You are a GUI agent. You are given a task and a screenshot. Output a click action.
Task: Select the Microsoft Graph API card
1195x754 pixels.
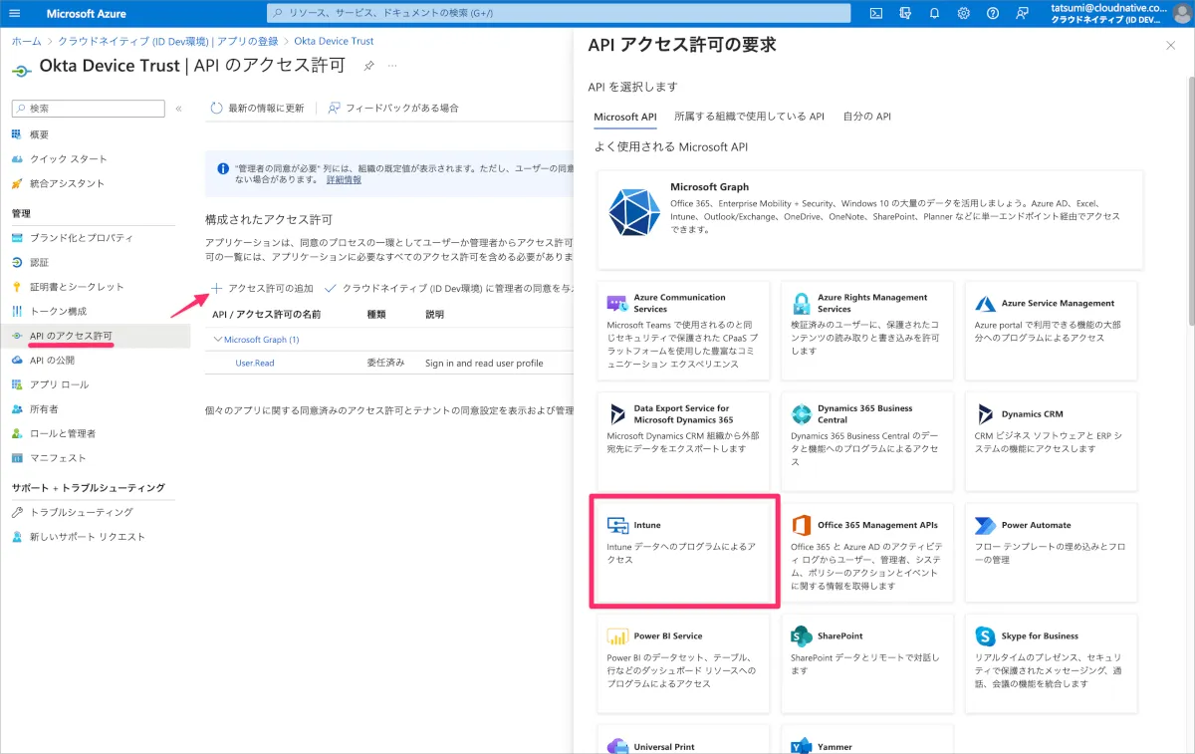pyautogui.click(x=870, y=219)
